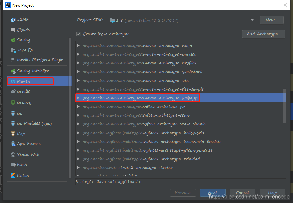Viewport: 293px width, 203px height.
Task: Close the New Project dialog
Action: click(285, 5)
